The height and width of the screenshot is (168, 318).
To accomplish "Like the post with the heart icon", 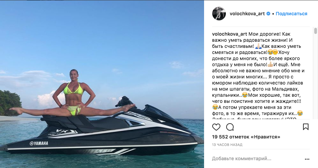I will pos(216,127).
